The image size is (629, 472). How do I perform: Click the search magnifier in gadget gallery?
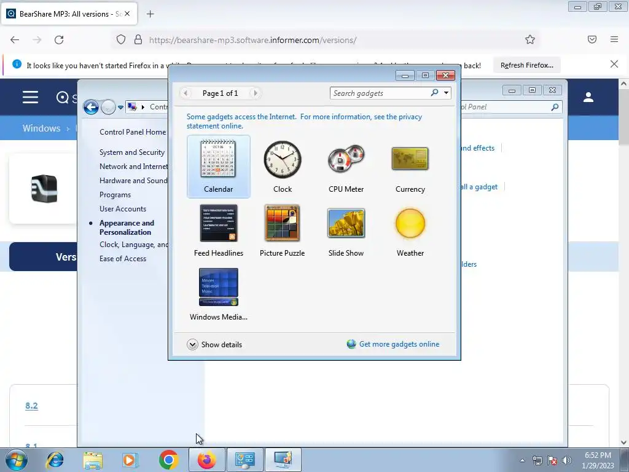(434, 93)
